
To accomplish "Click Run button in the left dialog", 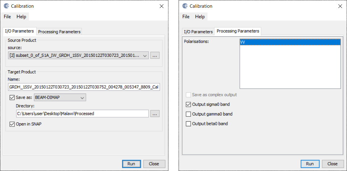I will 131,164.
